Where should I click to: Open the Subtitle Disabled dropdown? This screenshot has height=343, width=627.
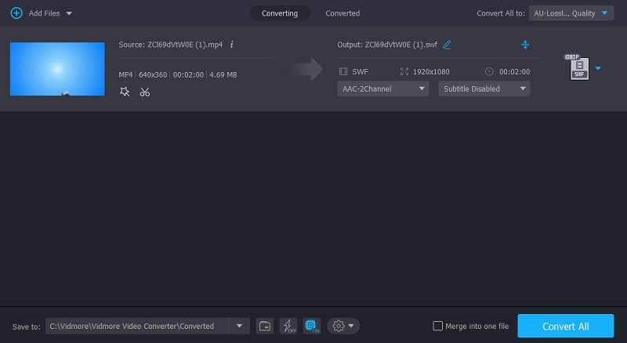(485, 88)
